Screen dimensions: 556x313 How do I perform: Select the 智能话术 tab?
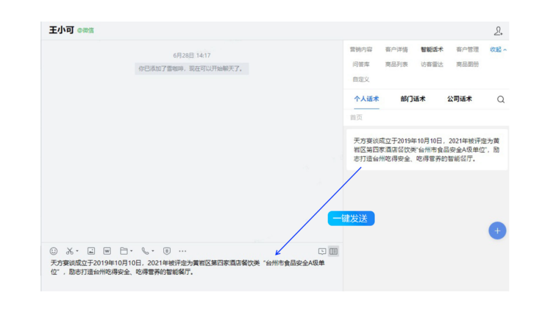click(432, 49)
